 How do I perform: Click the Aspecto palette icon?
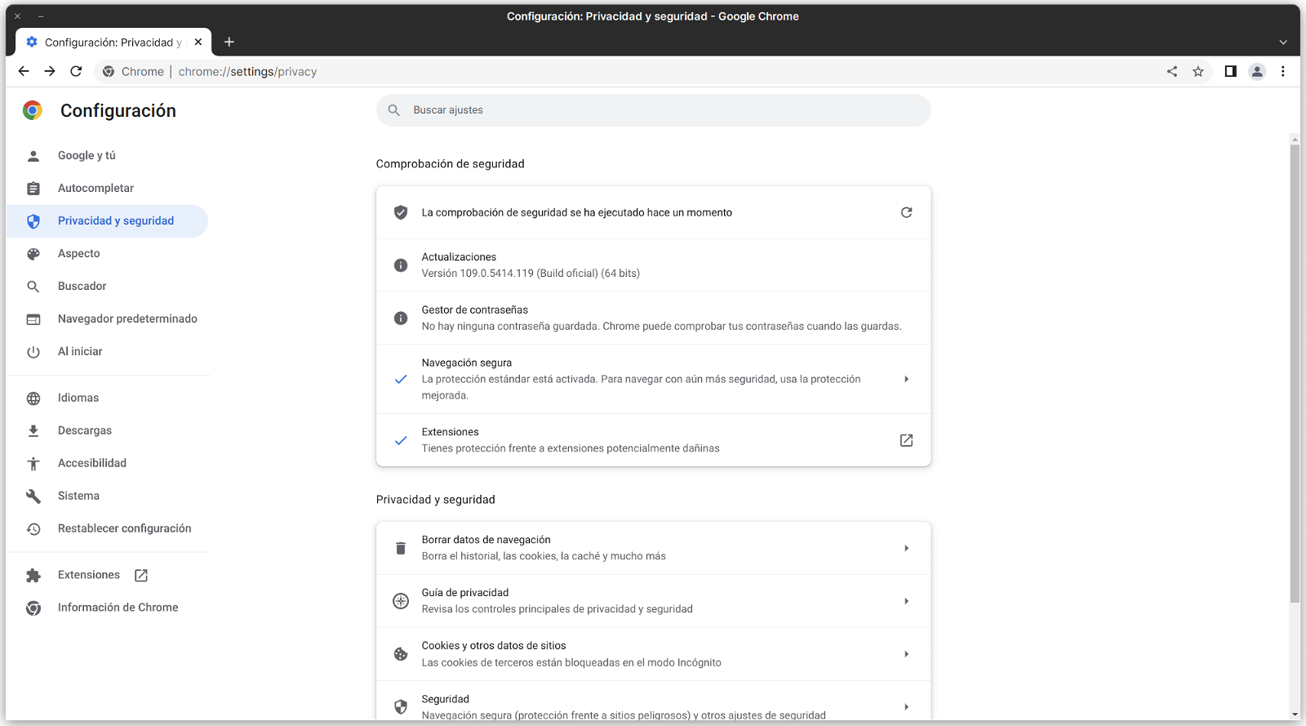click(33, 254)
